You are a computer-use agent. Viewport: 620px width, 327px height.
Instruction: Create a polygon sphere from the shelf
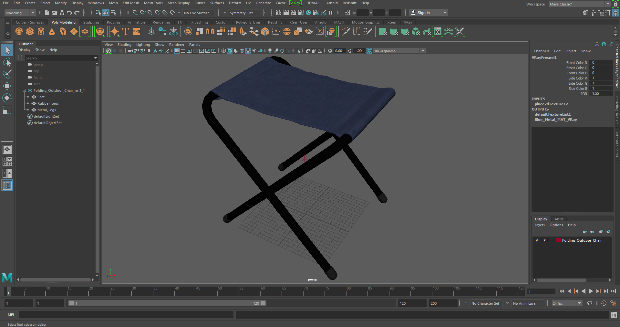tap(19, 32)
